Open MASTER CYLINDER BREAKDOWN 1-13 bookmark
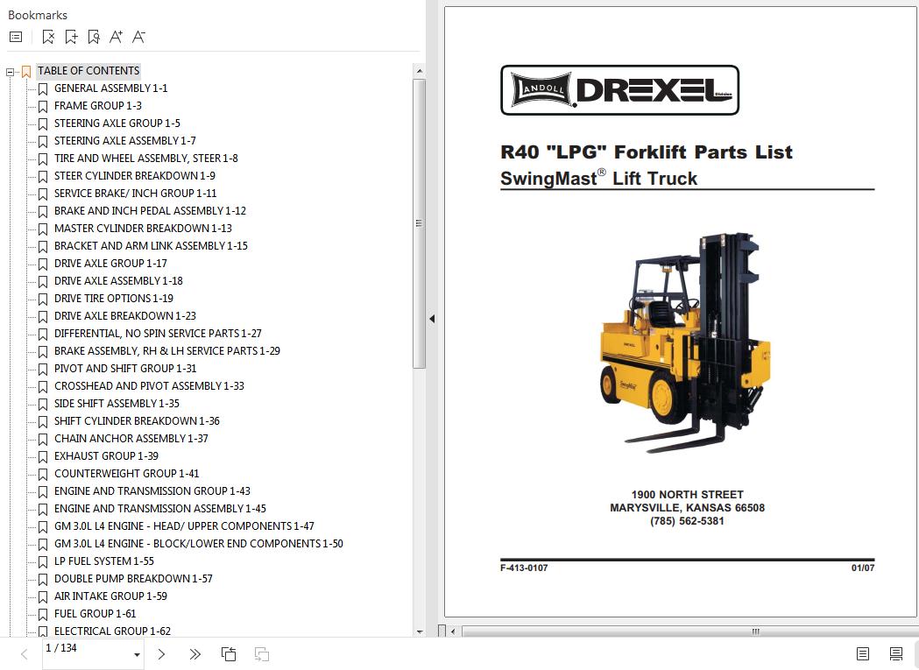 coord(143,229)
